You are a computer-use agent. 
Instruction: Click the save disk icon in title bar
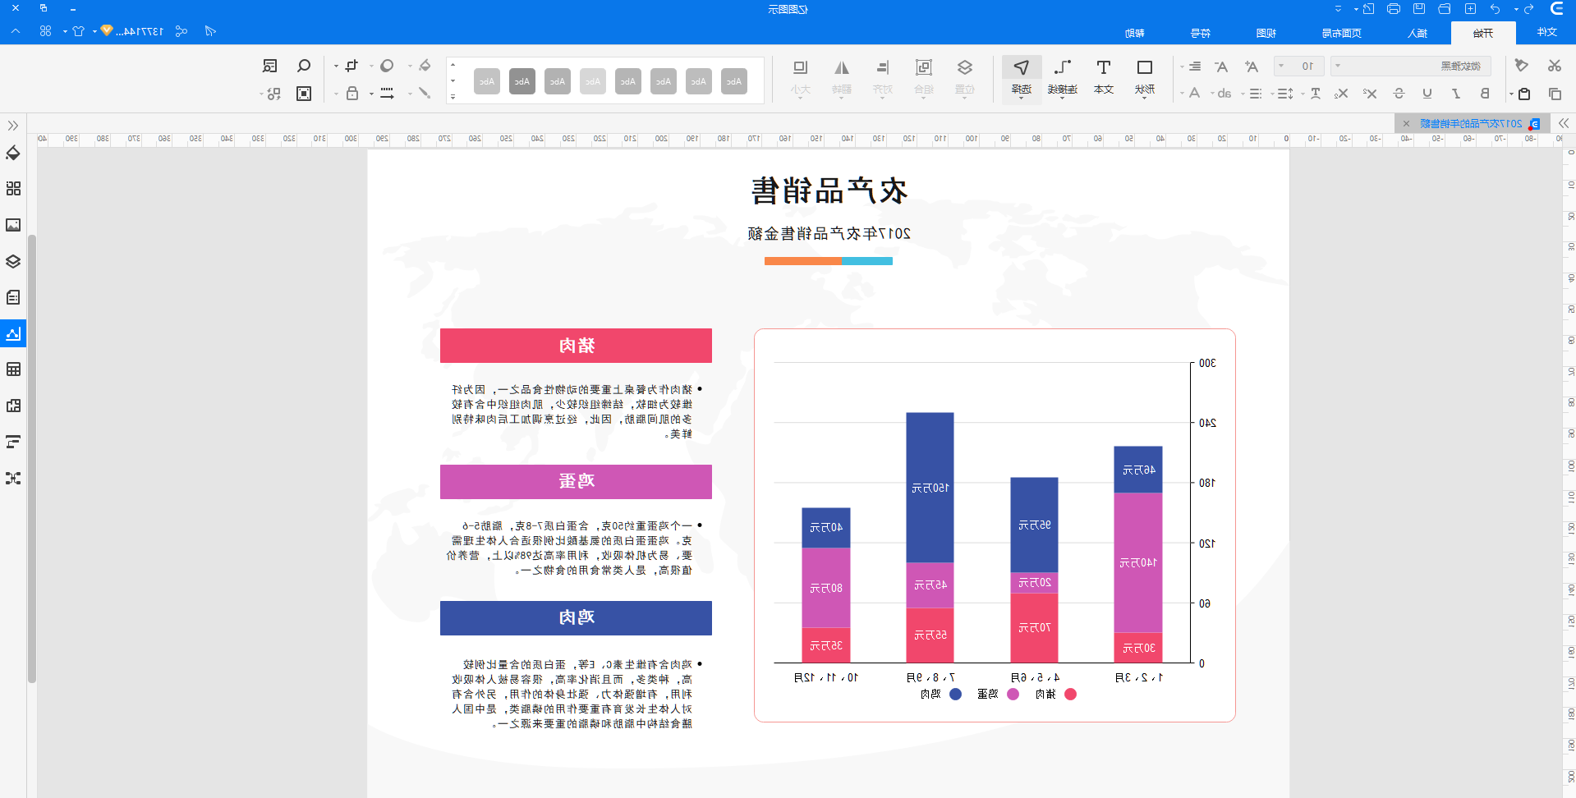1419,9
